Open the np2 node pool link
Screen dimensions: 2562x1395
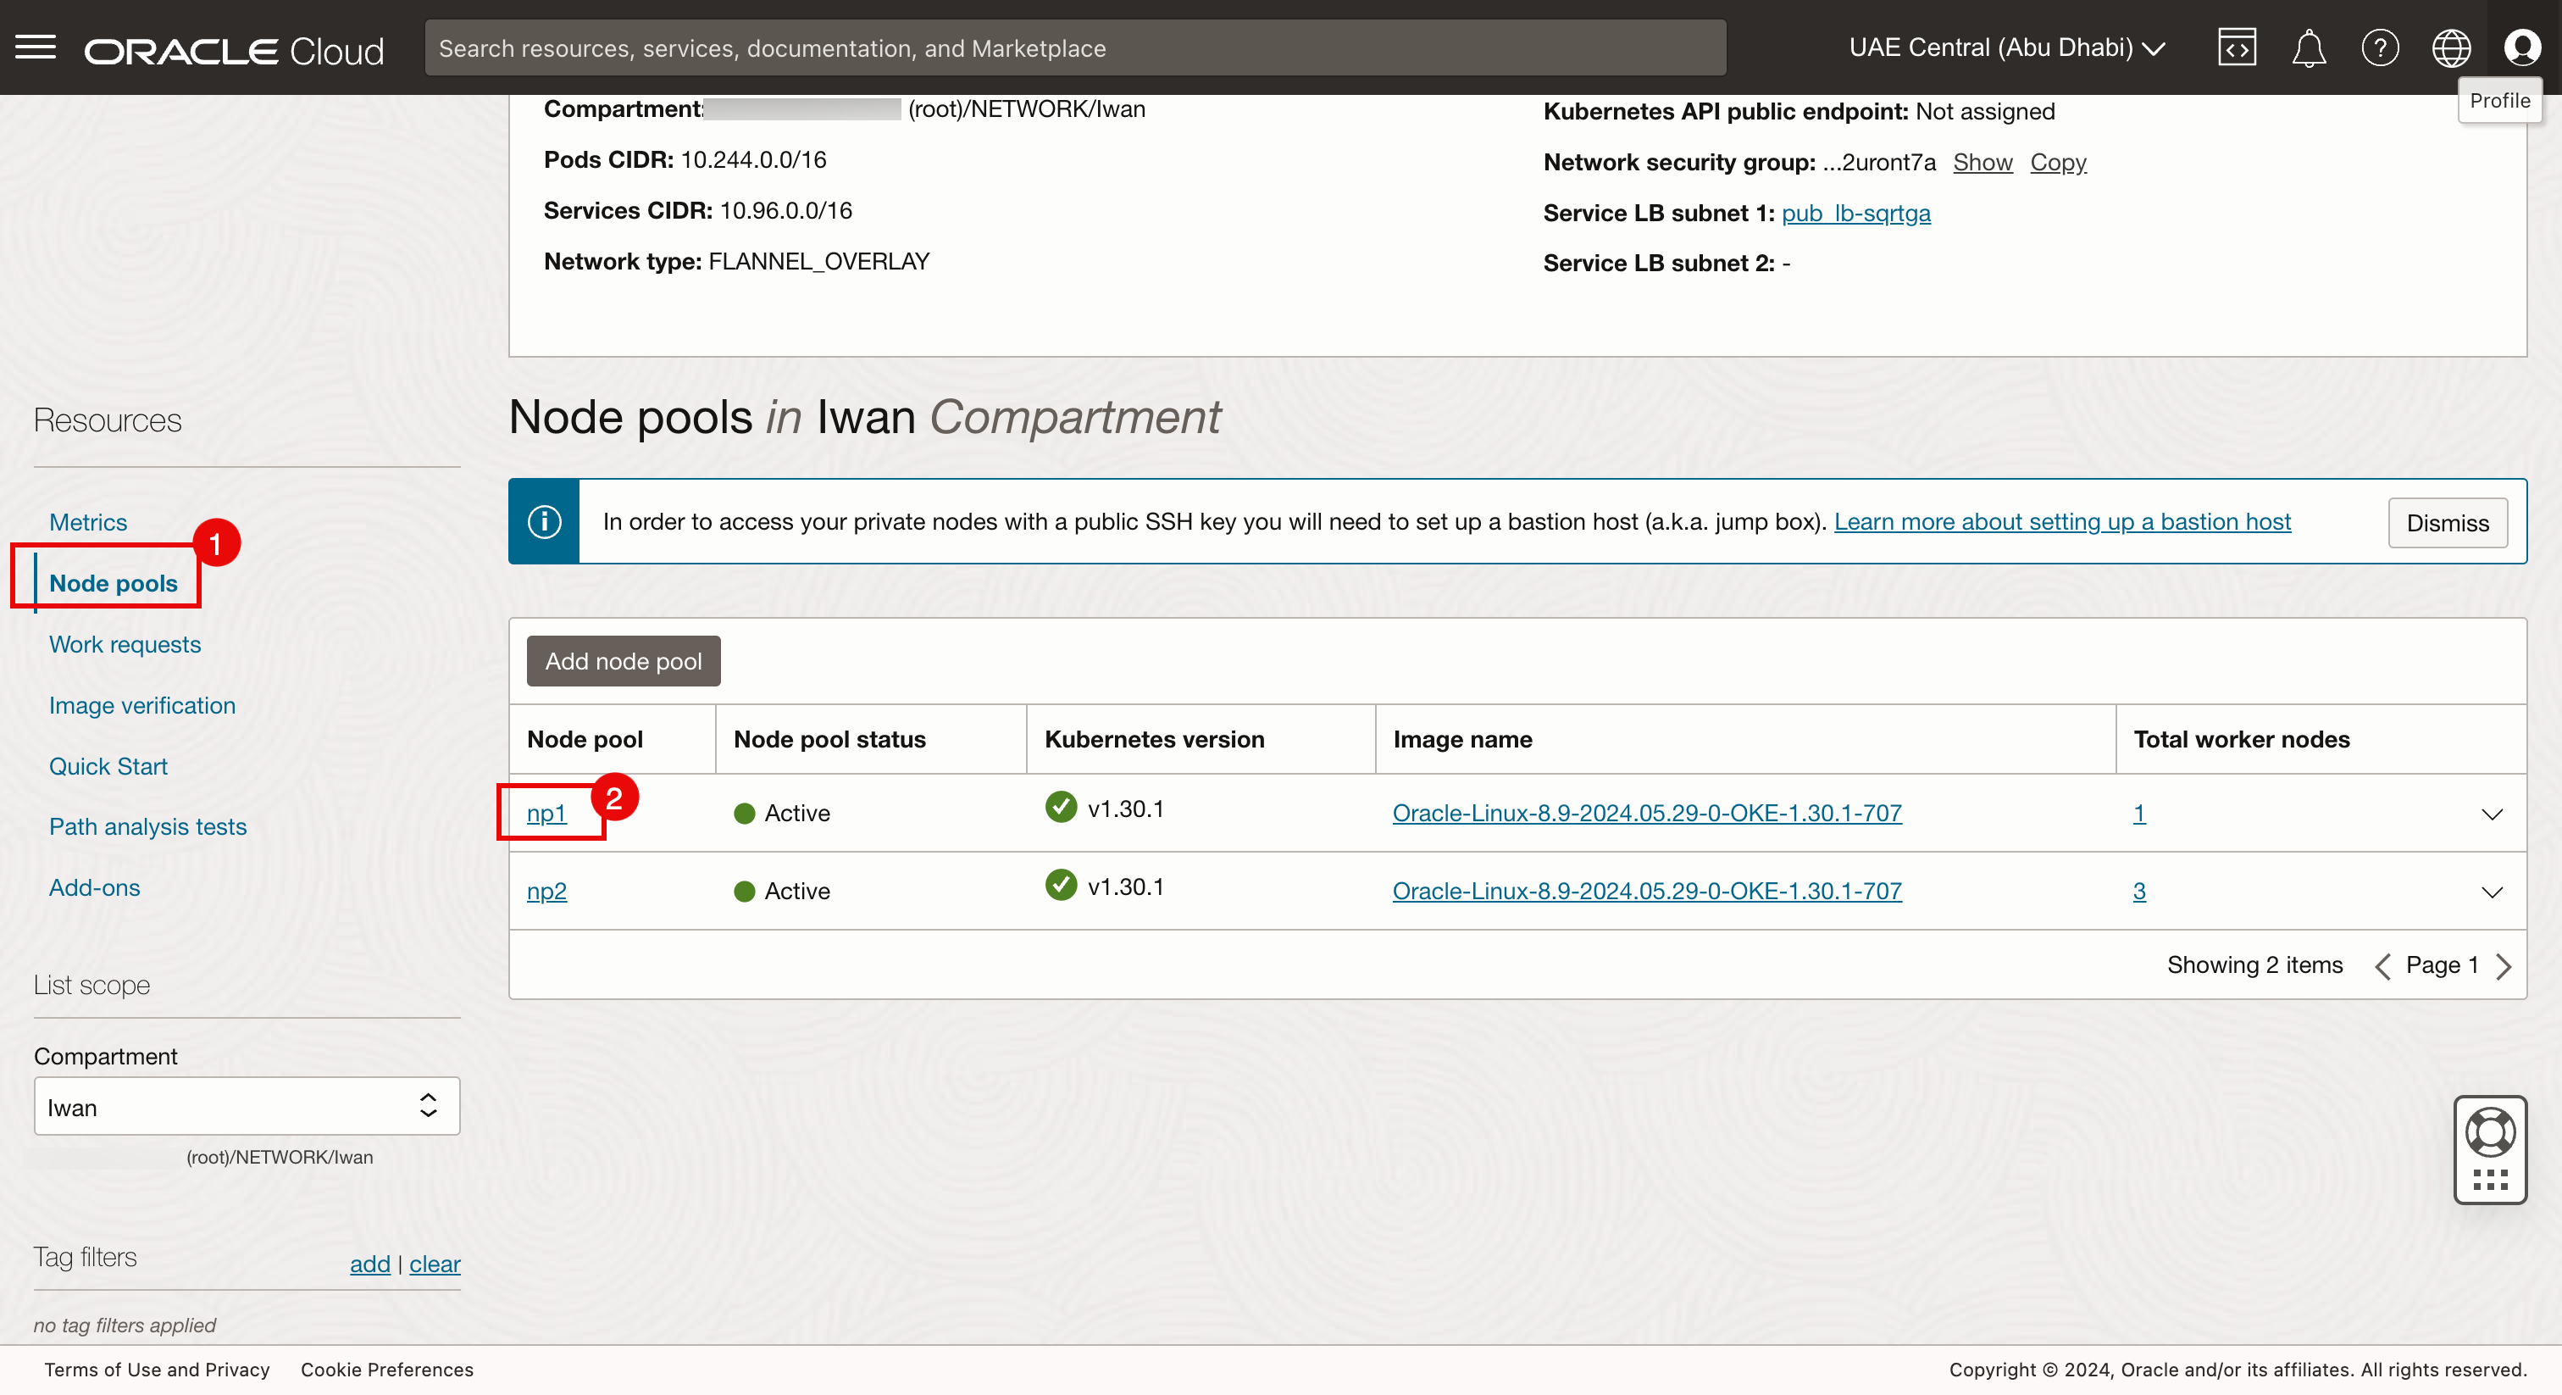(546, 891)
